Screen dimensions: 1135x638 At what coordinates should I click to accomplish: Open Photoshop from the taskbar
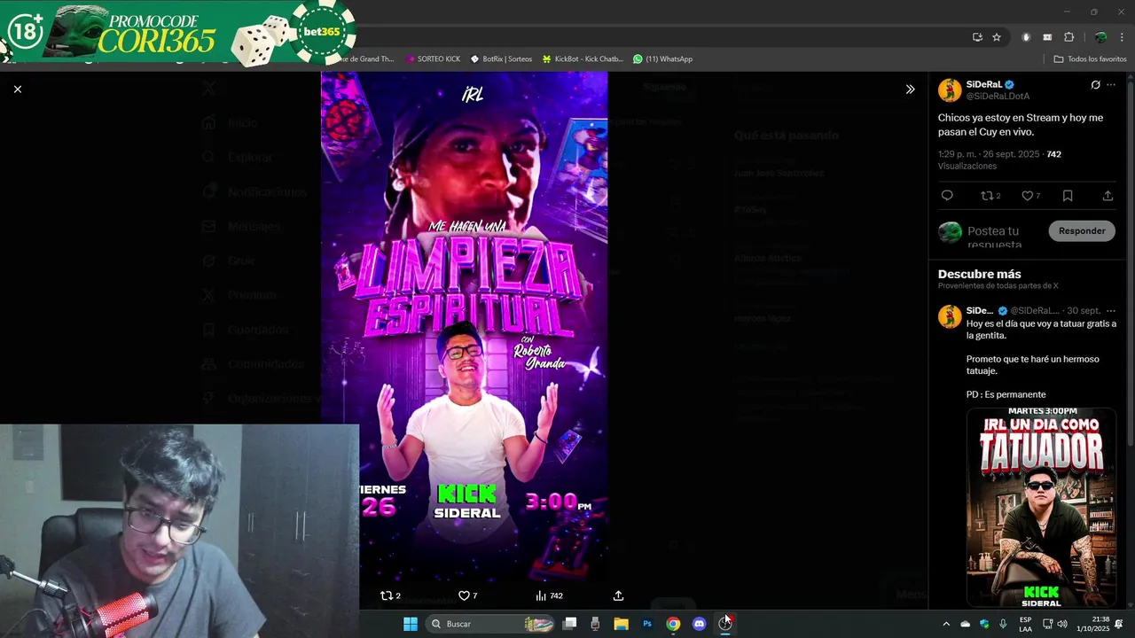(647, 624)
